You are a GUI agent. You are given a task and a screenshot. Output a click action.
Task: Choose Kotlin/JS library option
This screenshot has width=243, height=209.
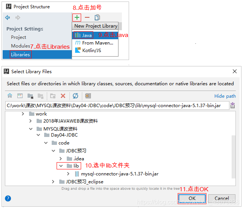pyautogui.click(x=95, y=50)
